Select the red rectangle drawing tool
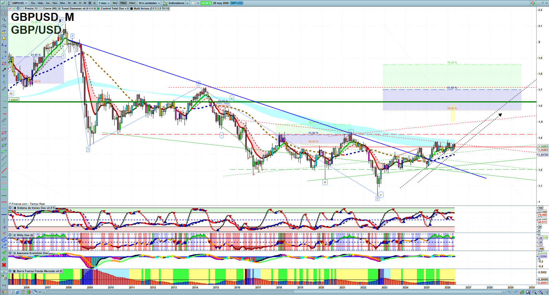 [4, 64]
